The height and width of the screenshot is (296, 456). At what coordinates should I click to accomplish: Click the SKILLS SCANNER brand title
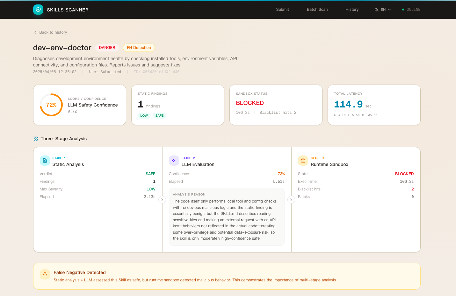pyautogui.click(x=68, y=10)
